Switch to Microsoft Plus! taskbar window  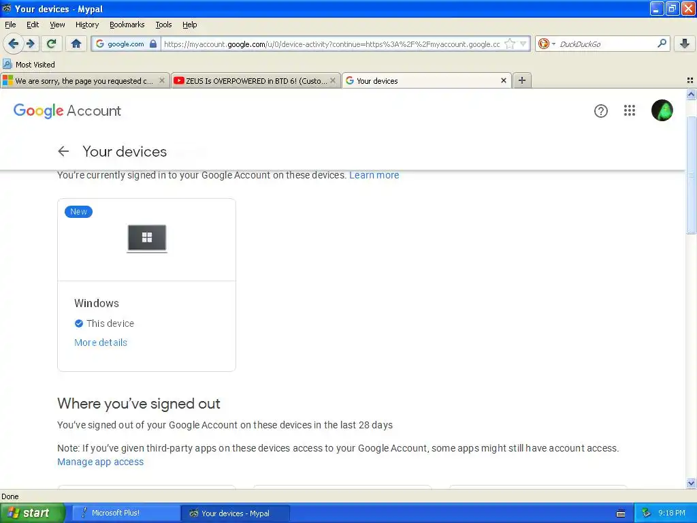coord(126,513)
